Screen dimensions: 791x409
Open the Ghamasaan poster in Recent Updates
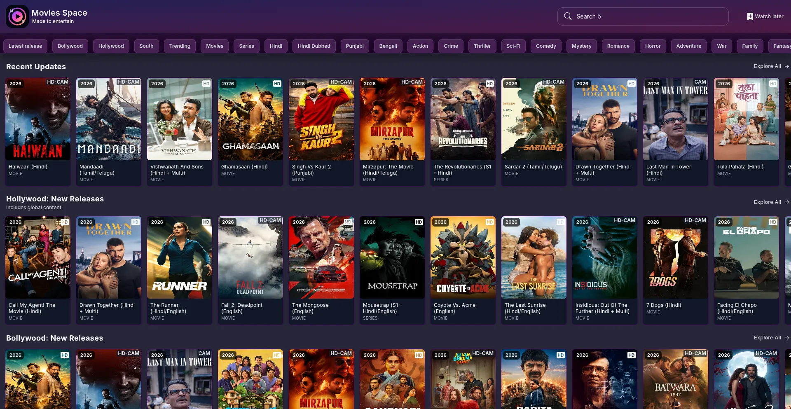click(x=250, y=119)
